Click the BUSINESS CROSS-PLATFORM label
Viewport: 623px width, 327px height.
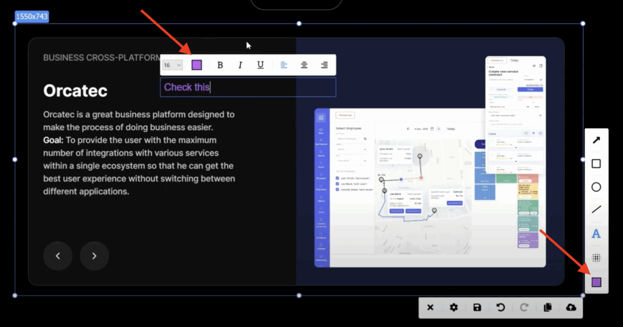pyautogui.click(x=102, y=58)
